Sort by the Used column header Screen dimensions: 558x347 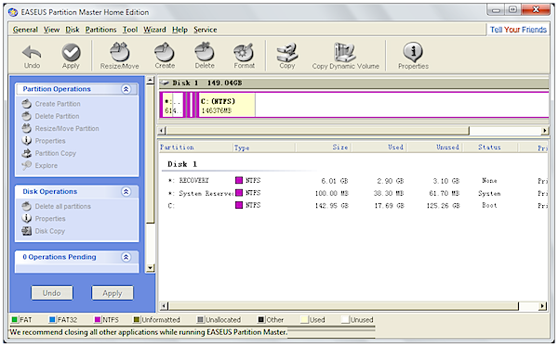[379, 148]
